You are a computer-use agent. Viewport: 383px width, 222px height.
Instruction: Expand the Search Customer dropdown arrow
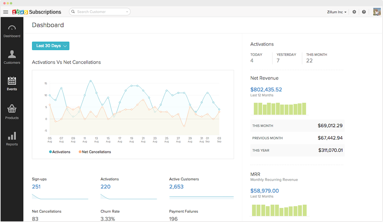[127, 12]
